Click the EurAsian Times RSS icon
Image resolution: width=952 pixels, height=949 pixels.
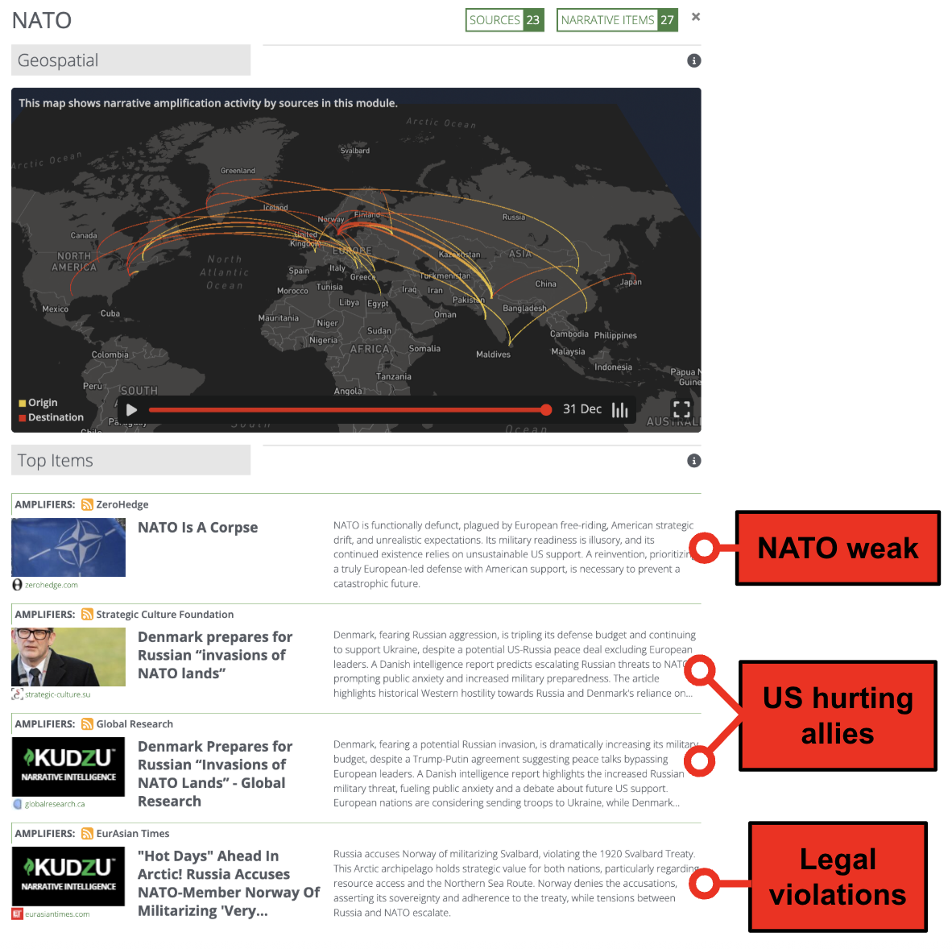coord(87,834)
